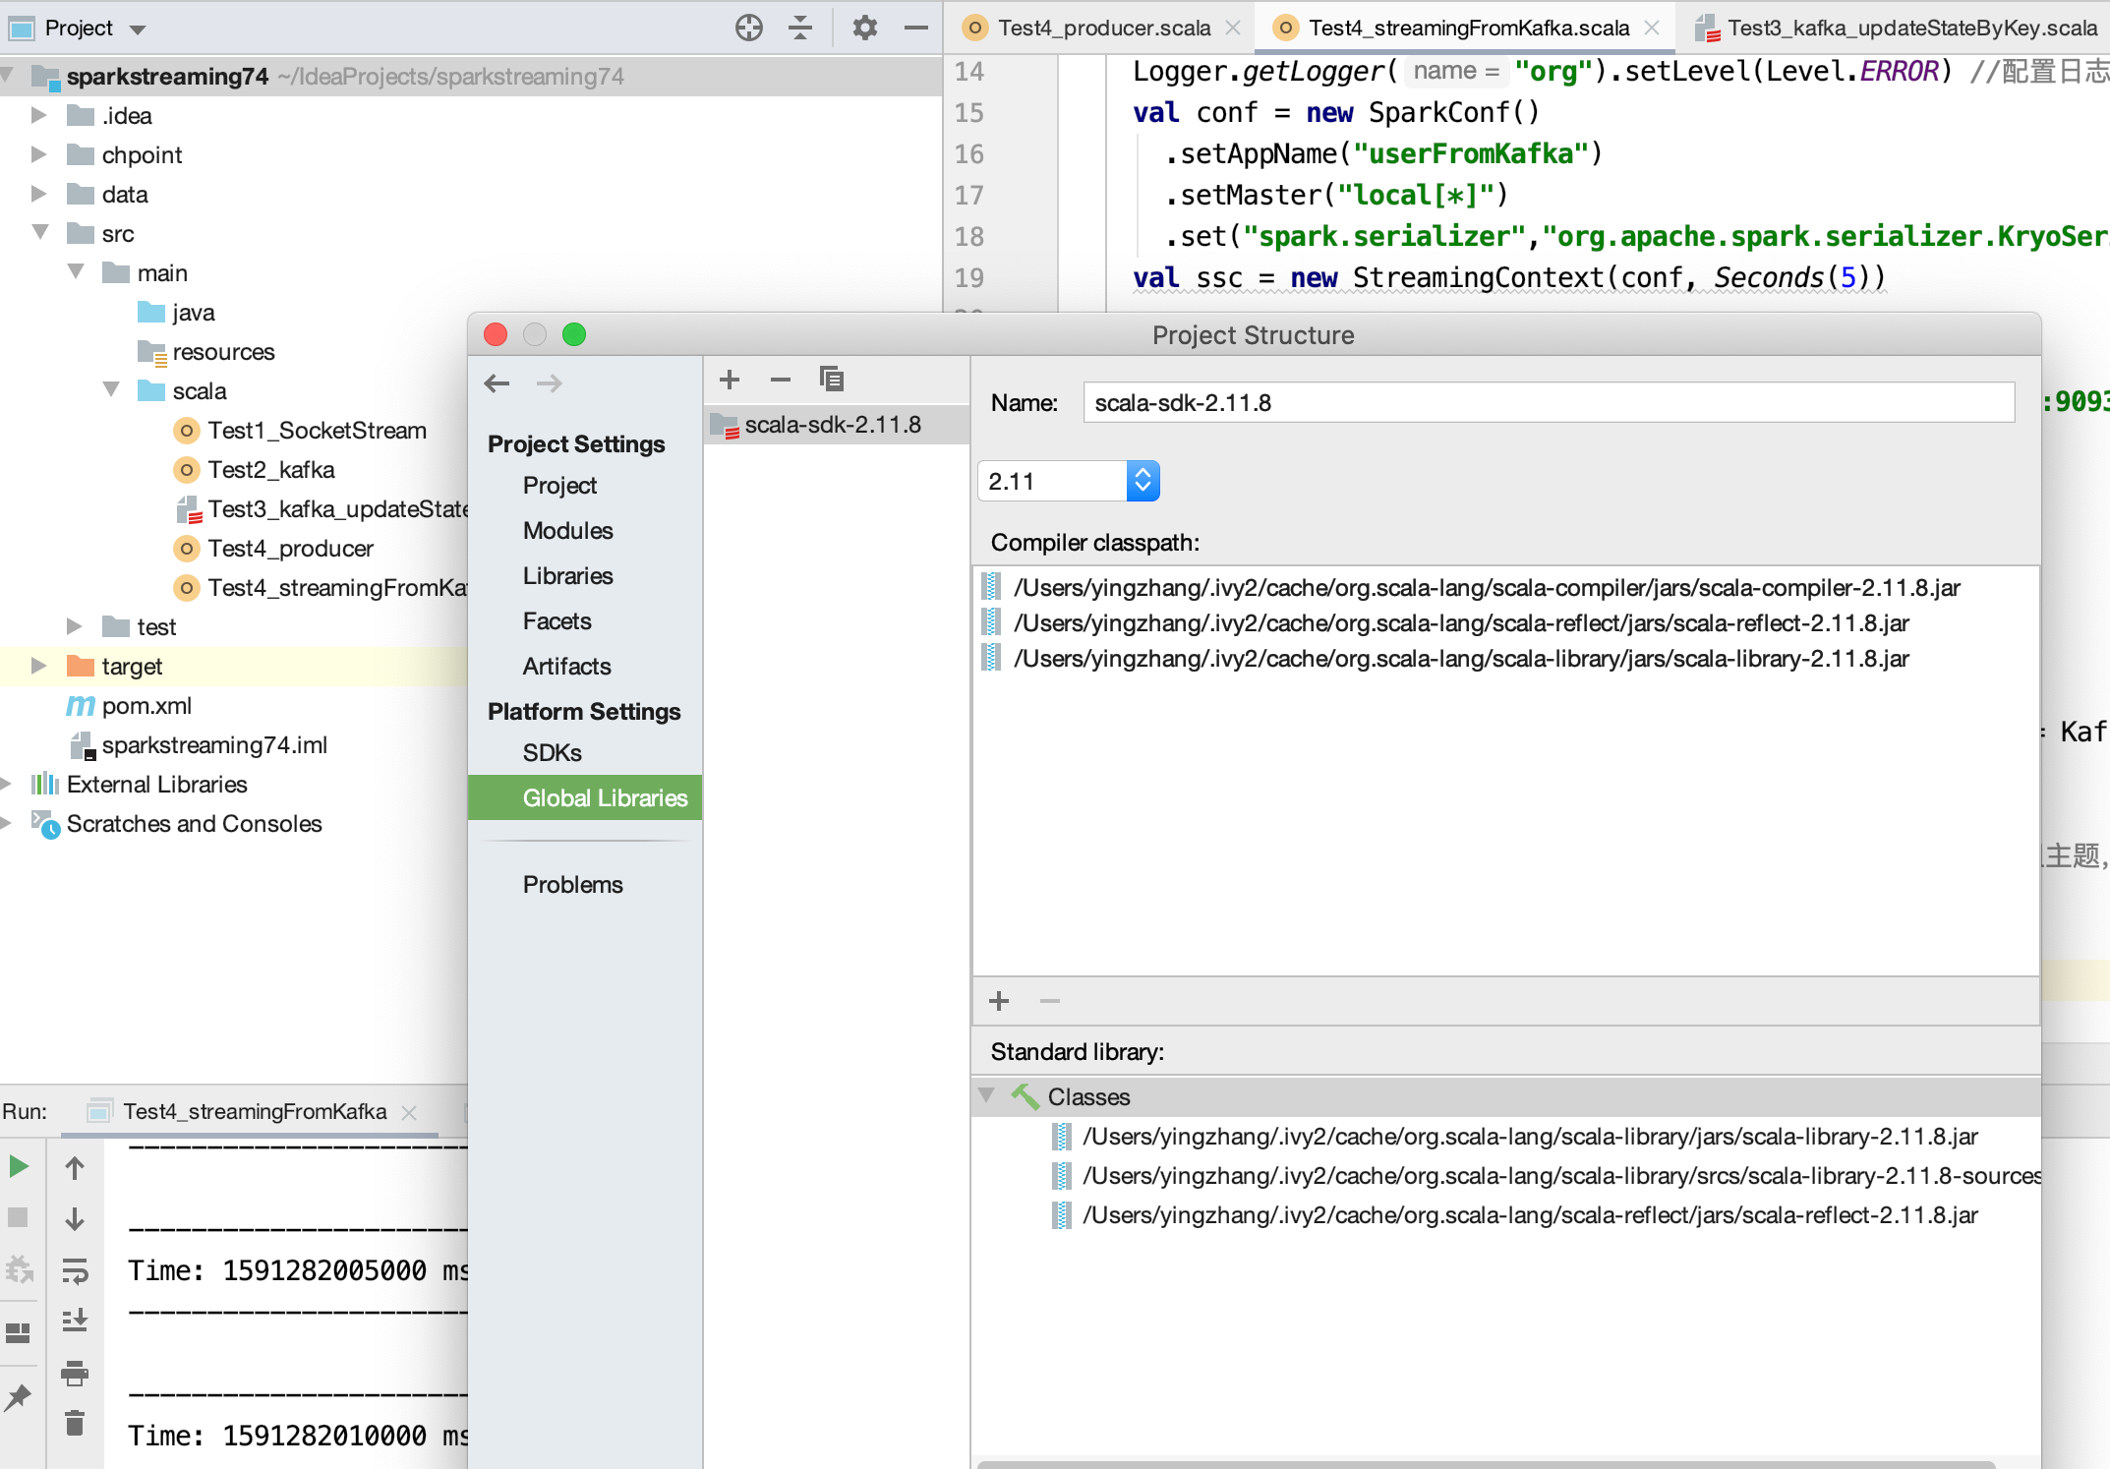This screenshot has width=2110, height=1469.
Task: Rerun Test4_streamingFromKafka with green play icon
Action: click(x=19, y=1167)
